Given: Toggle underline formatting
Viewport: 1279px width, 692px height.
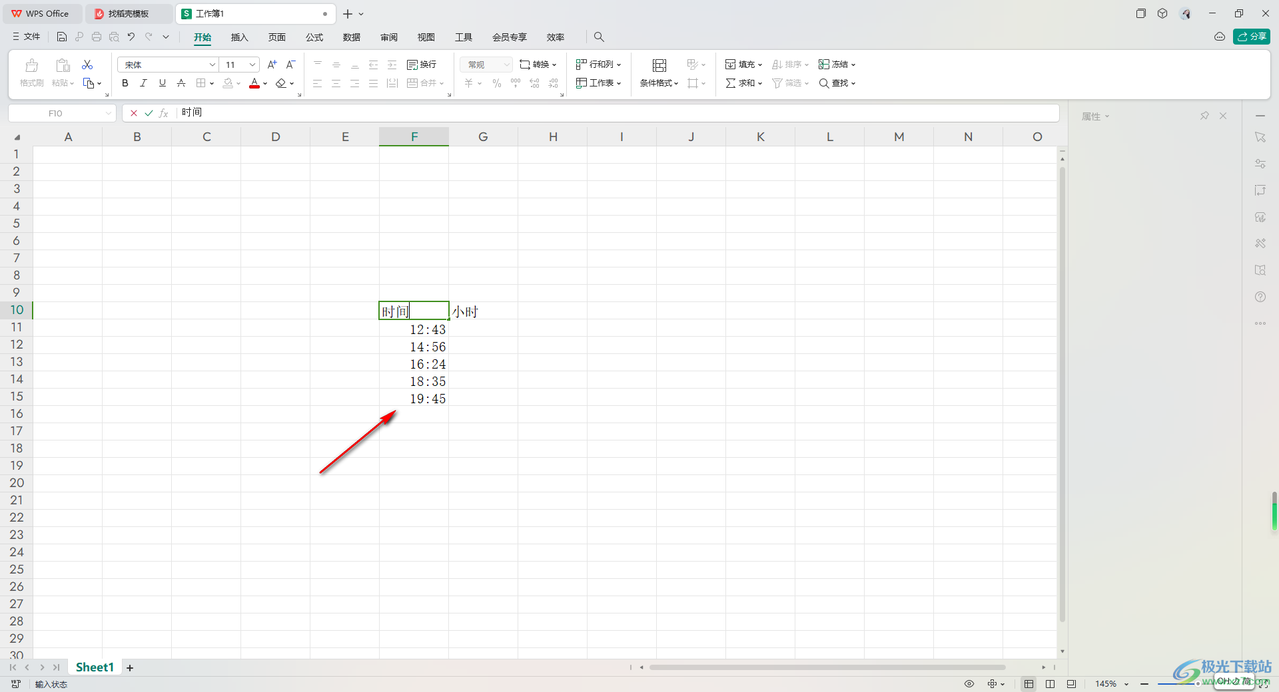Looking at the screenshot, I should tap(162, 83).
